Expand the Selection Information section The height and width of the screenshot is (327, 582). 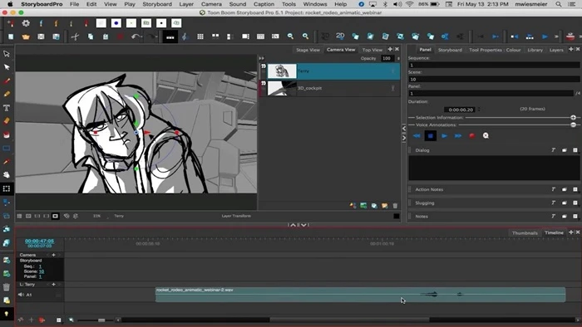pos(574,117)
